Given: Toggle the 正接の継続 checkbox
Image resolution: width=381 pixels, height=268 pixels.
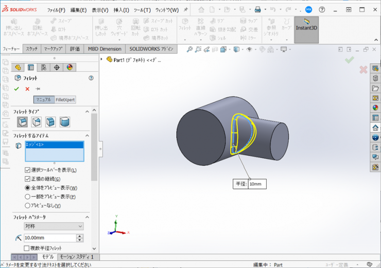Looking at the screenshot, I should click(x=28, y=179).
